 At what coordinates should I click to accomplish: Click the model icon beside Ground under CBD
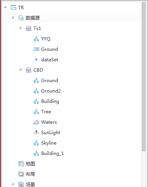click(36, 81)
